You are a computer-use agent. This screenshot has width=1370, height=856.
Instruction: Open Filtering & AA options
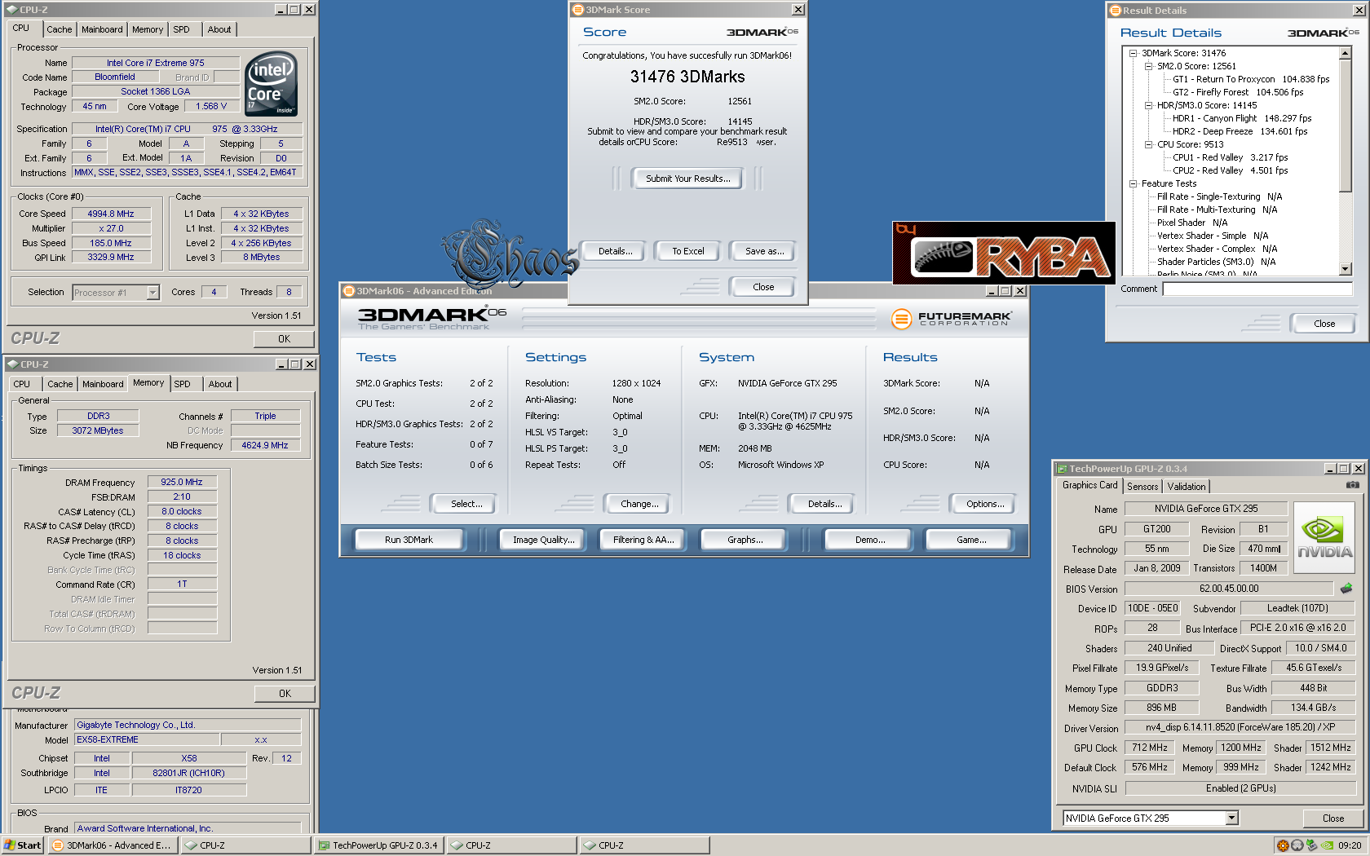(643, 540)
